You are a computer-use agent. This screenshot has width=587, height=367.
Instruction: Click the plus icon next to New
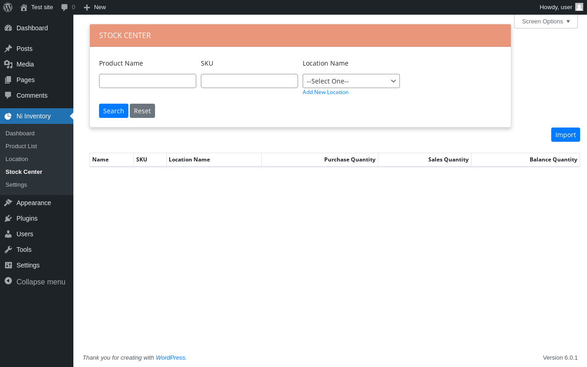pyautogui.click(x=87, y=7)
